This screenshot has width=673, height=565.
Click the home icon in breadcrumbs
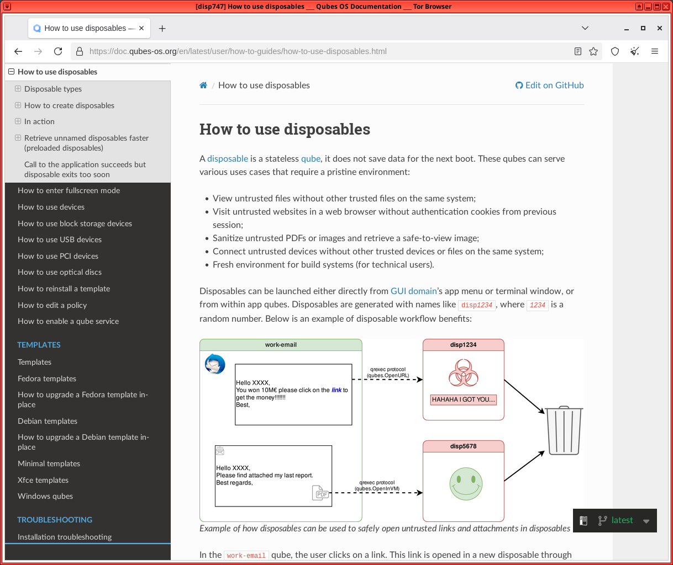tap(203, 86)
